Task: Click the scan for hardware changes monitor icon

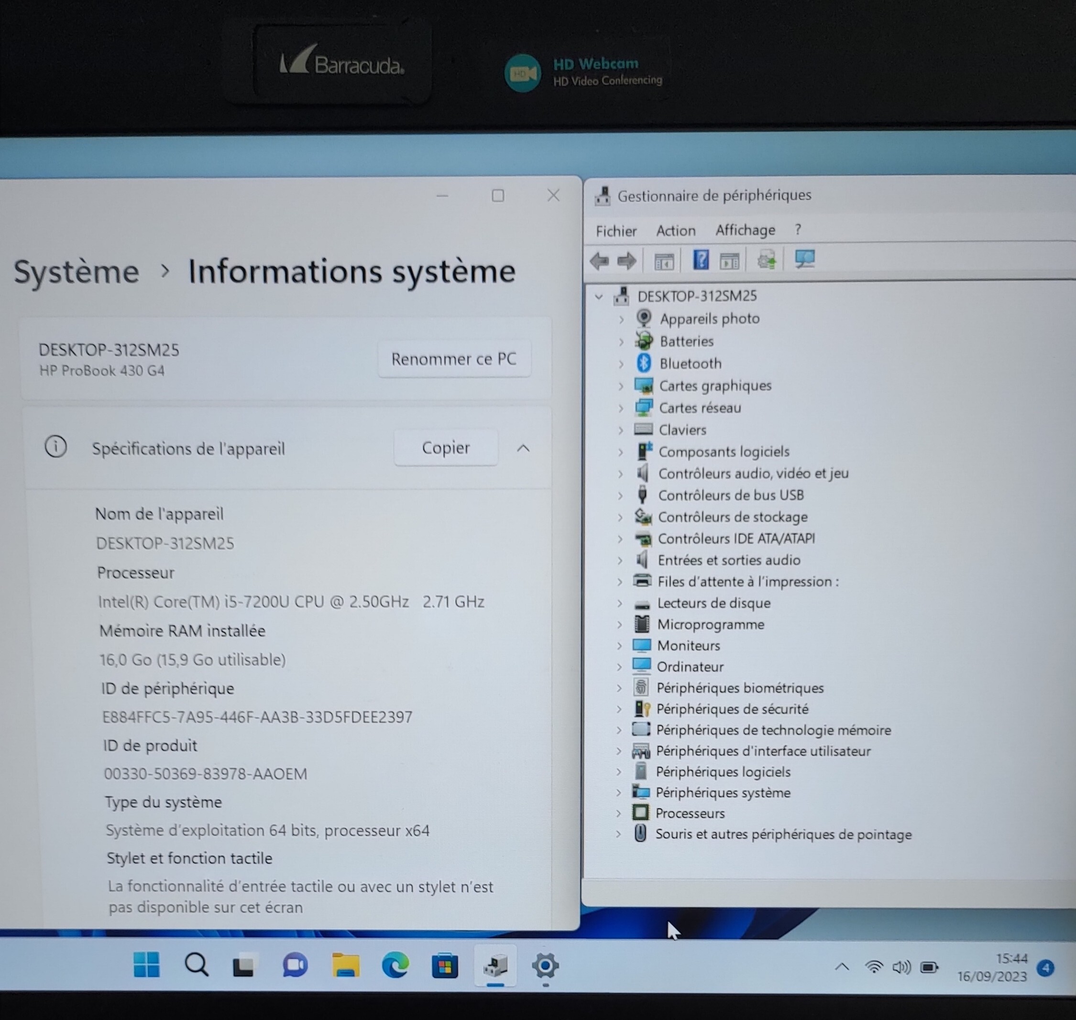Action: tap(804, 260)
